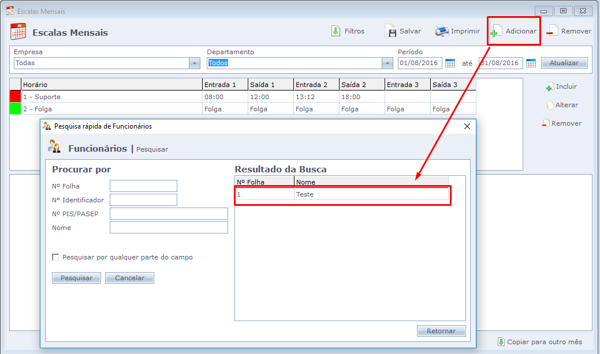Click the Alterar schedule icon
This screenshot has width=600, height=354.
pos(550,106)
